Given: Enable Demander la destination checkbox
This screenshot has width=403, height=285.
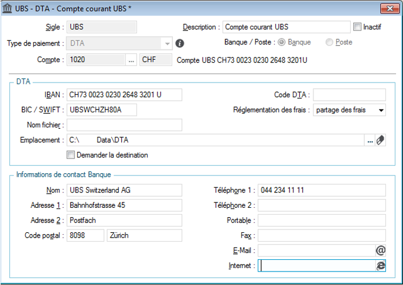Looking at the screenshot, I should coord(70,155).
